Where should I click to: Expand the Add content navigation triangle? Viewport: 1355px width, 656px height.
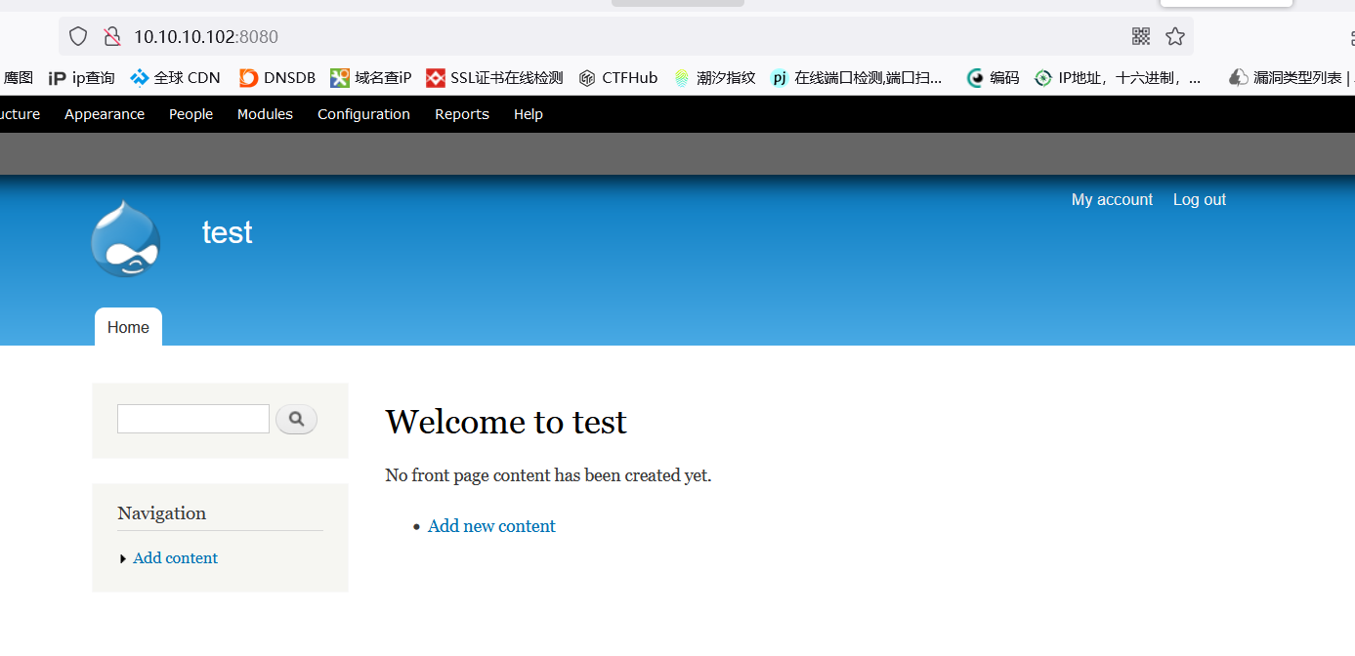123,557
